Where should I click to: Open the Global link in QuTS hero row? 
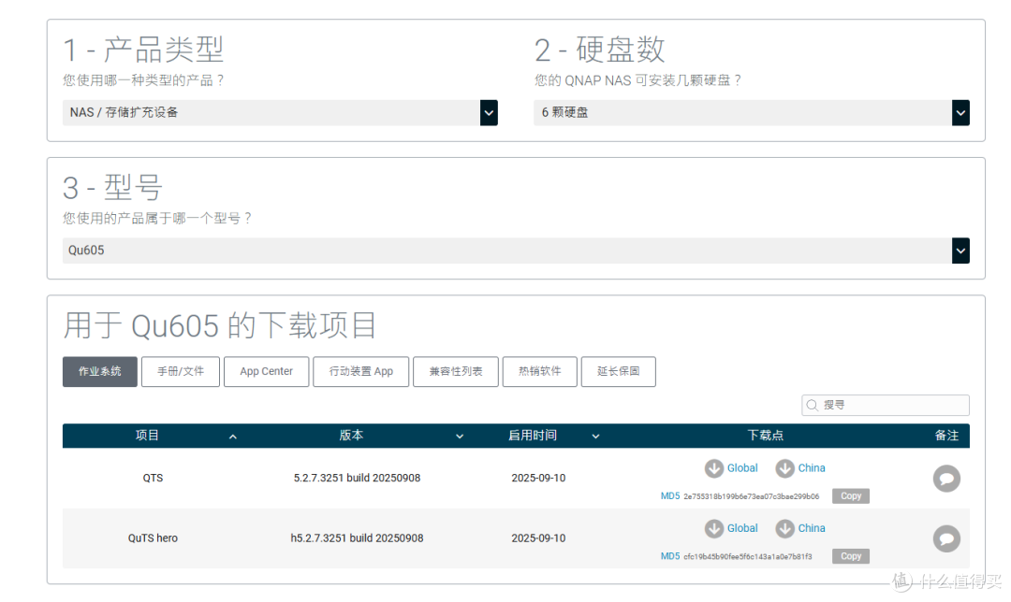click(742, 528)
